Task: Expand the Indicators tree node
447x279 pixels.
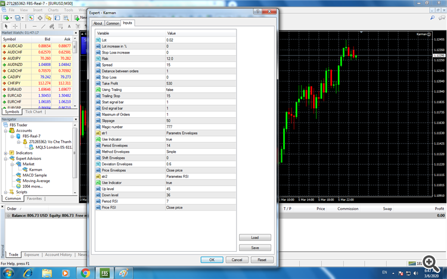Action: click(x=5, y=153)
